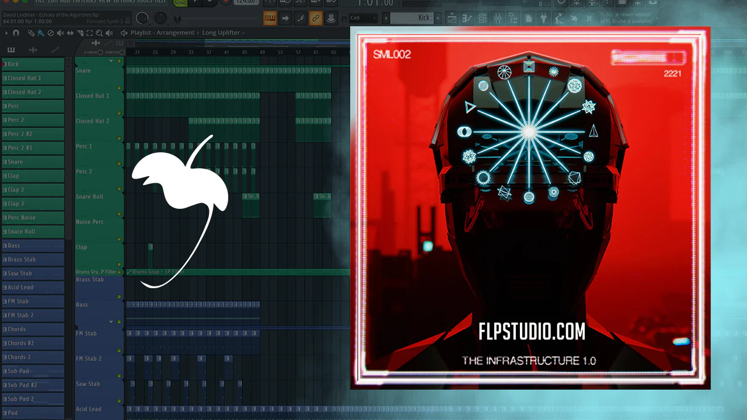The width and height of the screenshot is (747, 420).
Task: Select the Slip tool in the playlist toolbar
Action: 69,33
